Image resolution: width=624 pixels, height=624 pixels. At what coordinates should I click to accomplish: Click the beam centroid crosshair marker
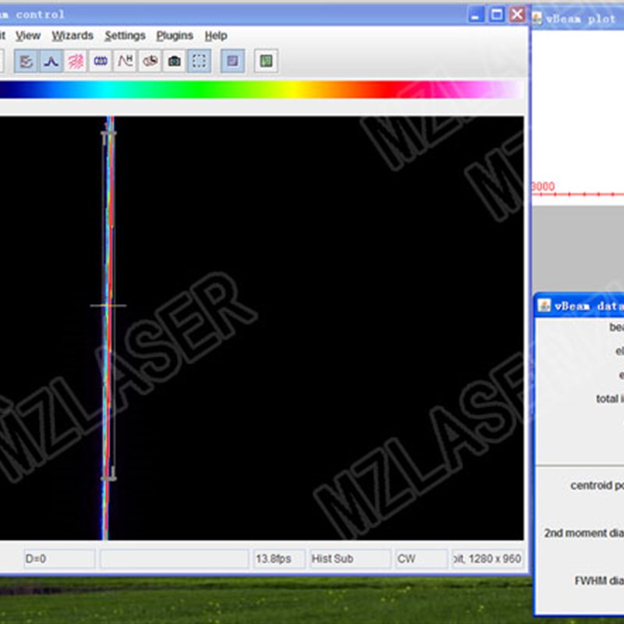pyautogui.click(x=108, y=306)
